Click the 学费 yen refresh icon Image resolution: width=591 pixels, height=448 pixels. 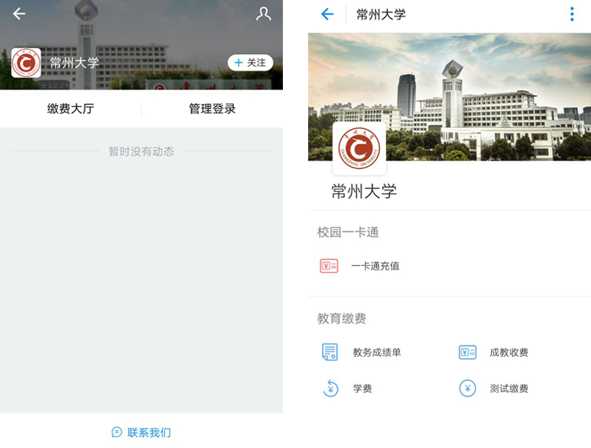tap(330, 389)
